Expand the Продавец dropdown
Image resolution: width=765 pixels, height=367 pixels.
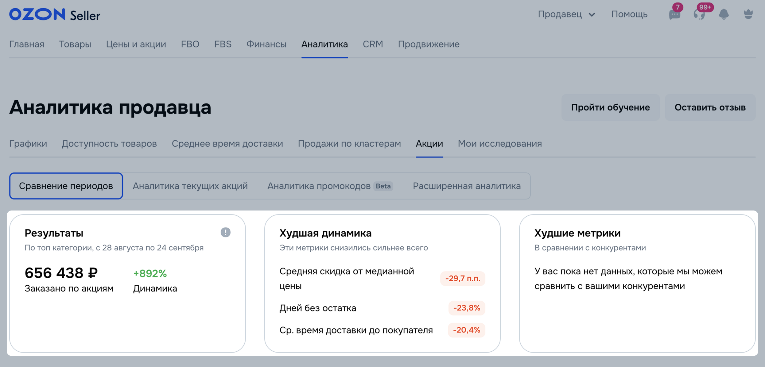(x=566, y=14)
